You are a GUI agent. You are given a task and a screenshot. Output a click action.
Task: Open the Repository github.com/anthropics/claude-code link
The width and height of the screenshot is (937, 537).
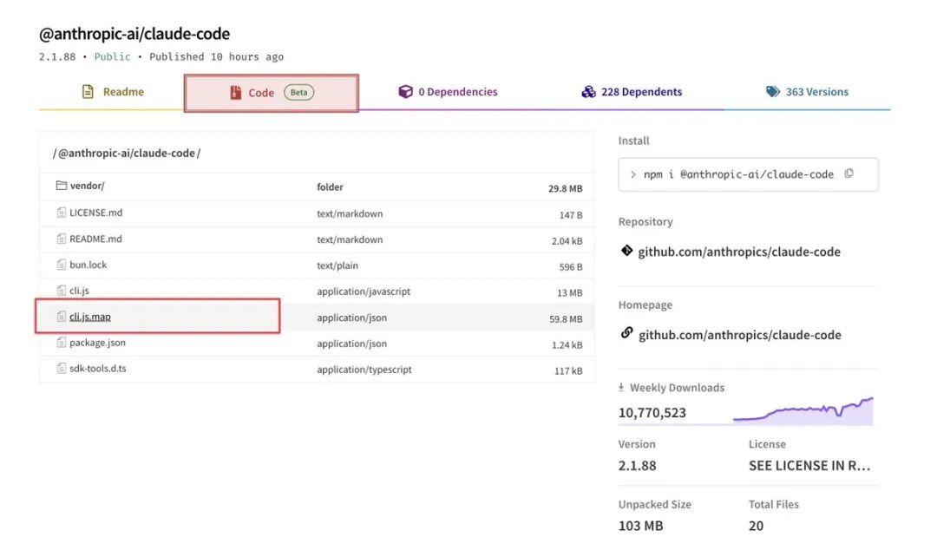739,252
